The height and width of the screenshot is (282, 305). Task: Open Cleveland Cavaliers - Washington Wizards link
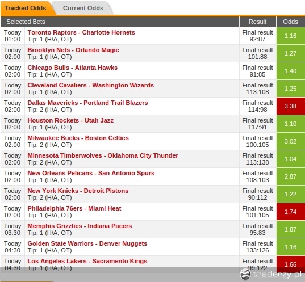pos(91,85)
